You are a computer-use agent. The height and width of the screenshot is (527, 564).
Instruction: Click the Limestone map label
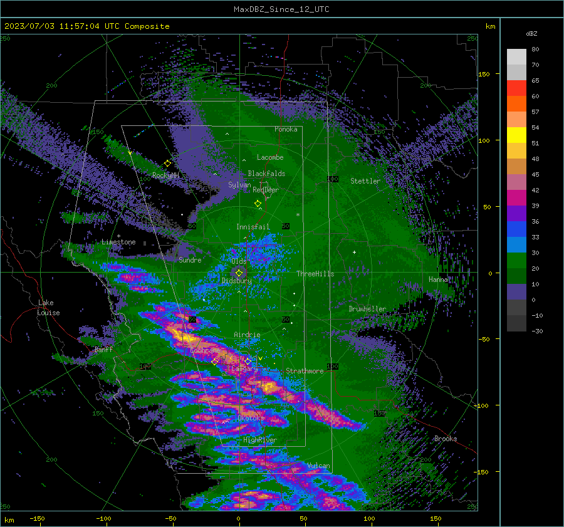point(118,242)
